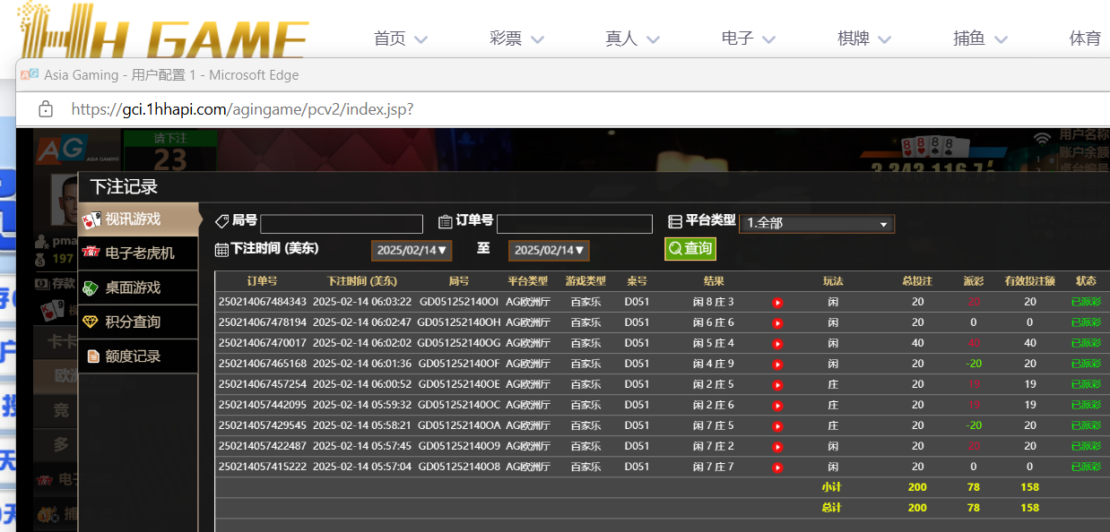Select the 视讯游戏 sidebar tab

(138, 219)
